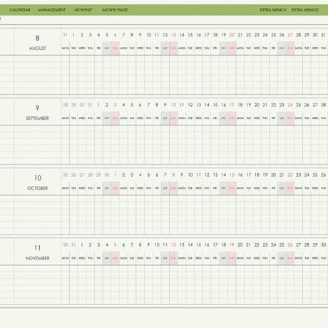328x328 pixels.
Task: Select October date 1 in red
Action: [116, 175]
